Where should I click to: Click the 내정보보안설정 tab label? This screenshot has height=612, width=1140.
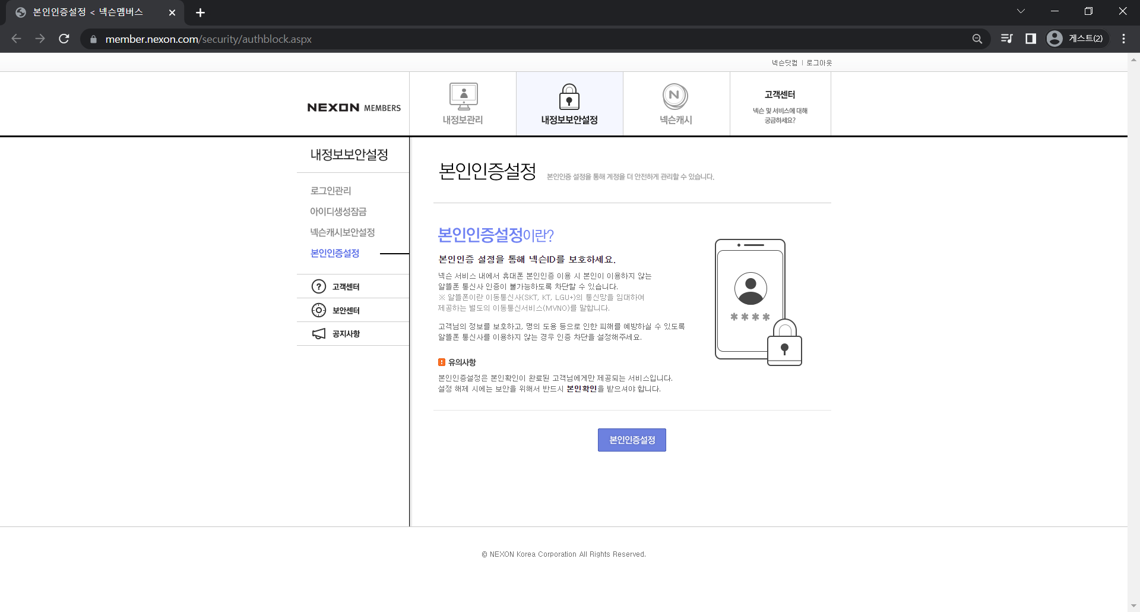(x=569, y=120)
